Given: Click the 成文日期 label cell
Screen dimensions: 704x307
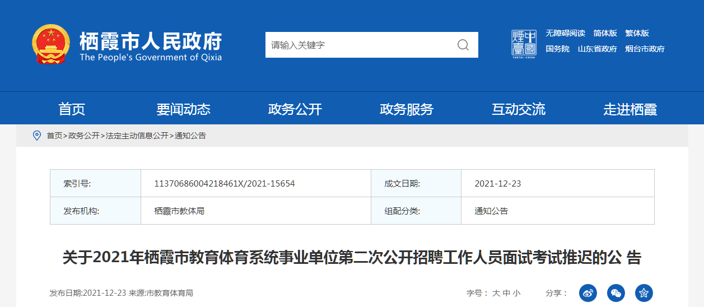Looking at the screenshot, I should click(x=416, y=183).
